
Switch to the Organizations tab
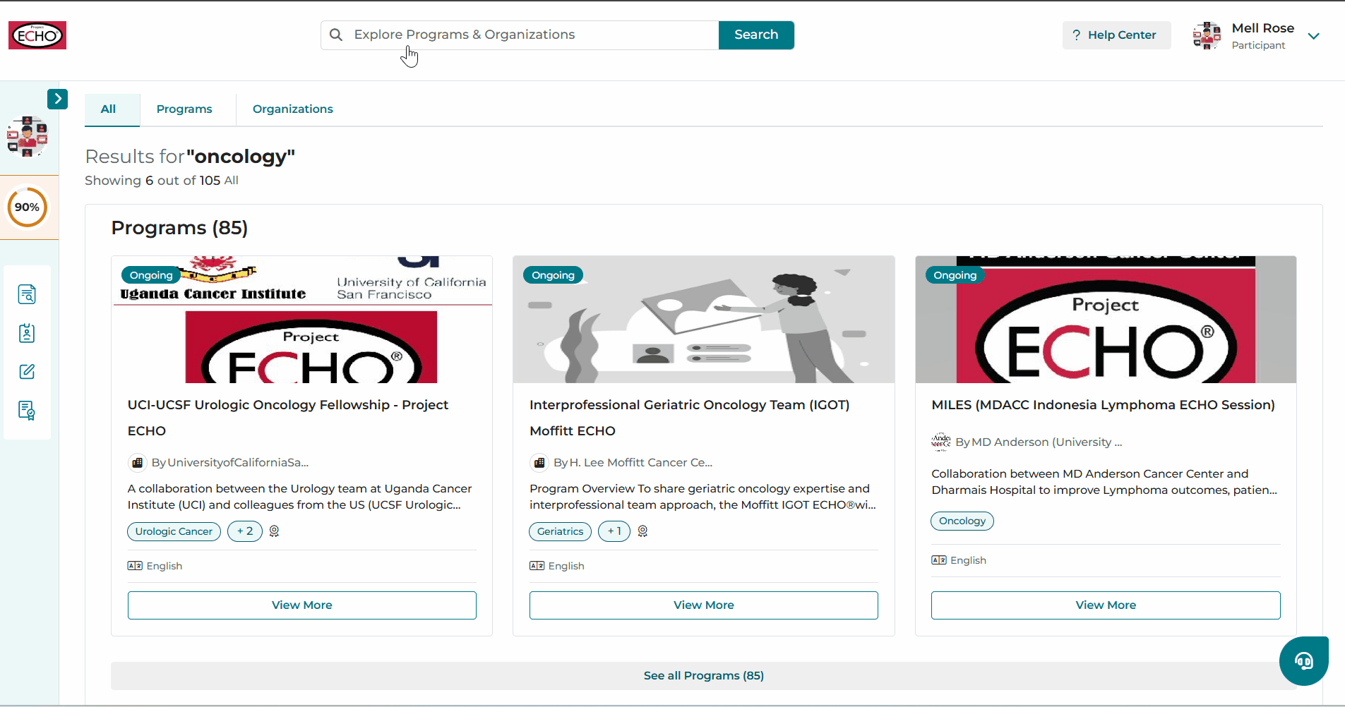click(x=293, y=109)
